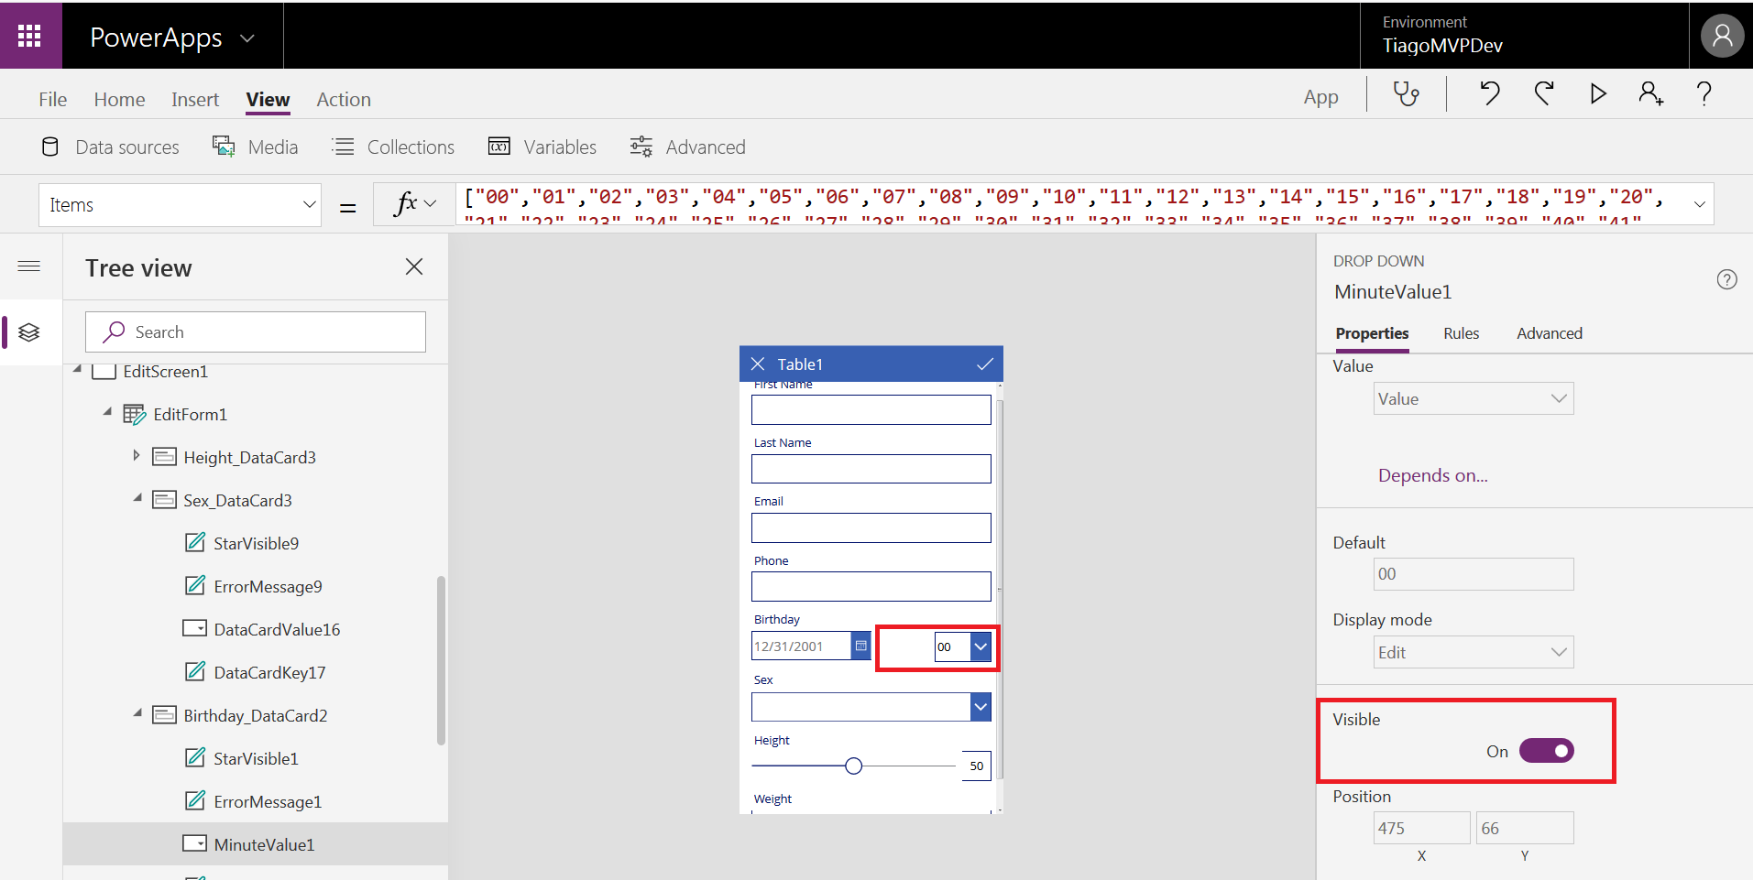1753x880 pixels.
Task: Open the Help question mark
Action: pyautogui.click(x=1704, y=93)
